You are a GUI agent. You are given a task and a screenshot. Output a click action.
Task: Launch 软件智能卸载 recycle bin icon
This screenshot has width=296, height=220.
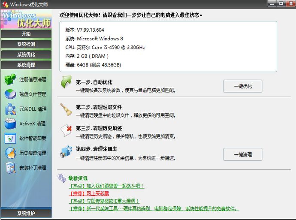pyautogui.click(x=10, y=138)
